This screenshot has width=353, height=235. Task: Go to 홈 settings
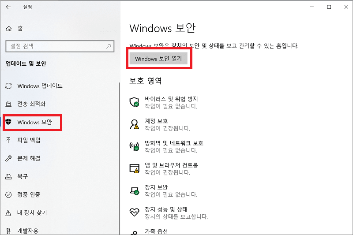coord(20,29)
